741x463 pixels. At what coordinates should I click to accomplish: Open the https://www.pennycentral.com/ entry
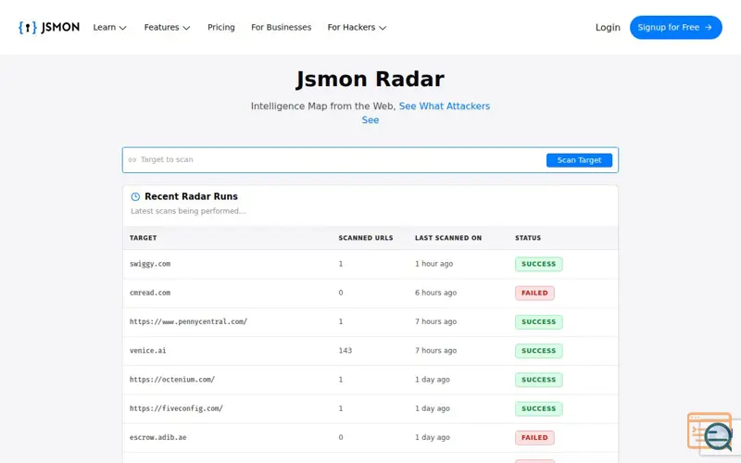189,321
